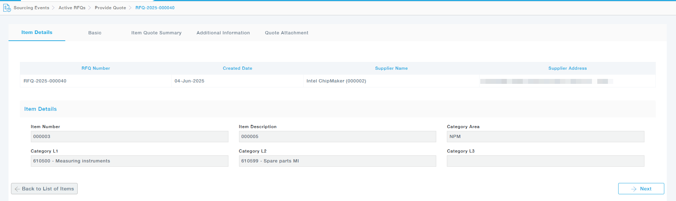Navigate to Provide Quote breadcrumb
This screenshot has width=676, height=201.
[110, 8]
